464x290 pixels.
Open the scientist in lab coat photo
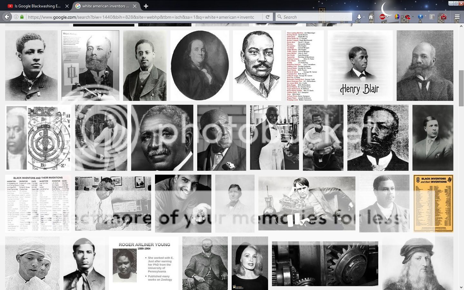click(101, 138)
